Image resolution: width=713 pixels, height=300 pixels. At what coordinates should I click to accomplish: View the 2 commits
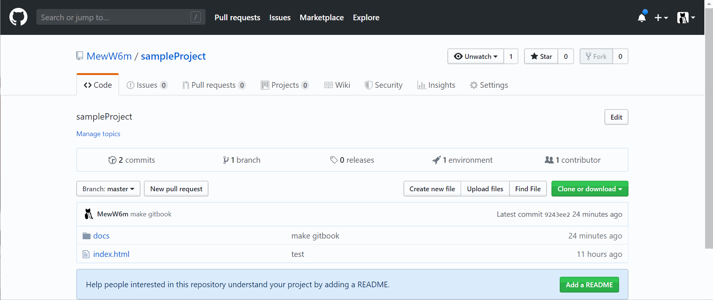pos(131,160)
